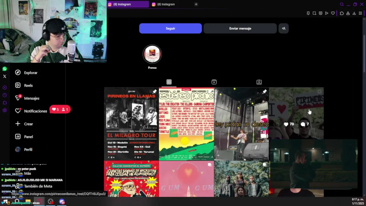The image size is (366, 206).
Task: Open OBS Studio from the taskbar
Action: coord(51,202)
